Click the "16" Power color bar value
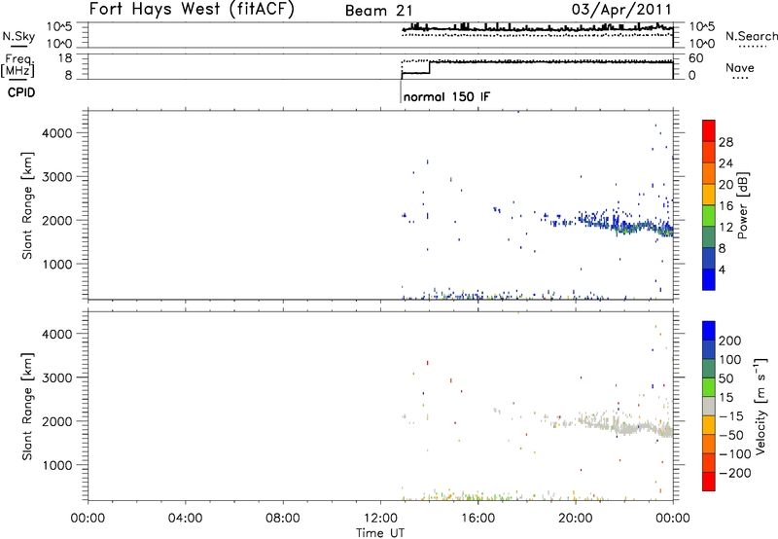 (725, 206)
